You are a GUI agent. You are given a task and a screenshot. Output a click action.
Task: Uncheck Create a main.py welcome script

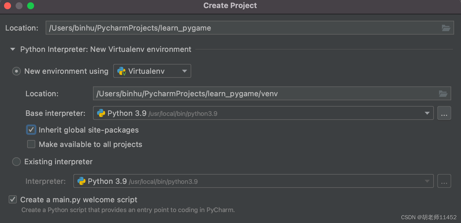pos(13,199)
